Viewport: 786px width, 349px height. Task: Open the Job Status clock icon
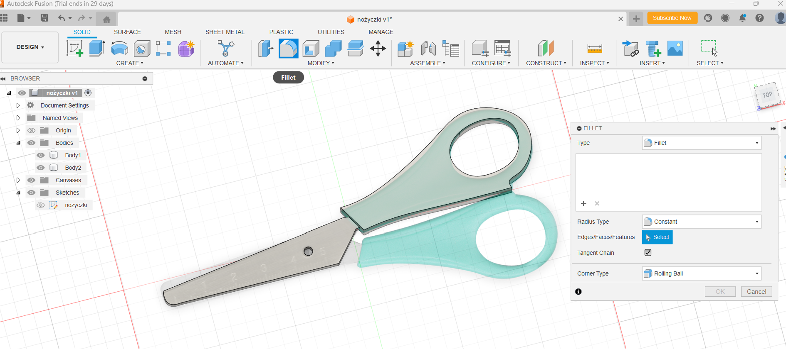(725, 18)
